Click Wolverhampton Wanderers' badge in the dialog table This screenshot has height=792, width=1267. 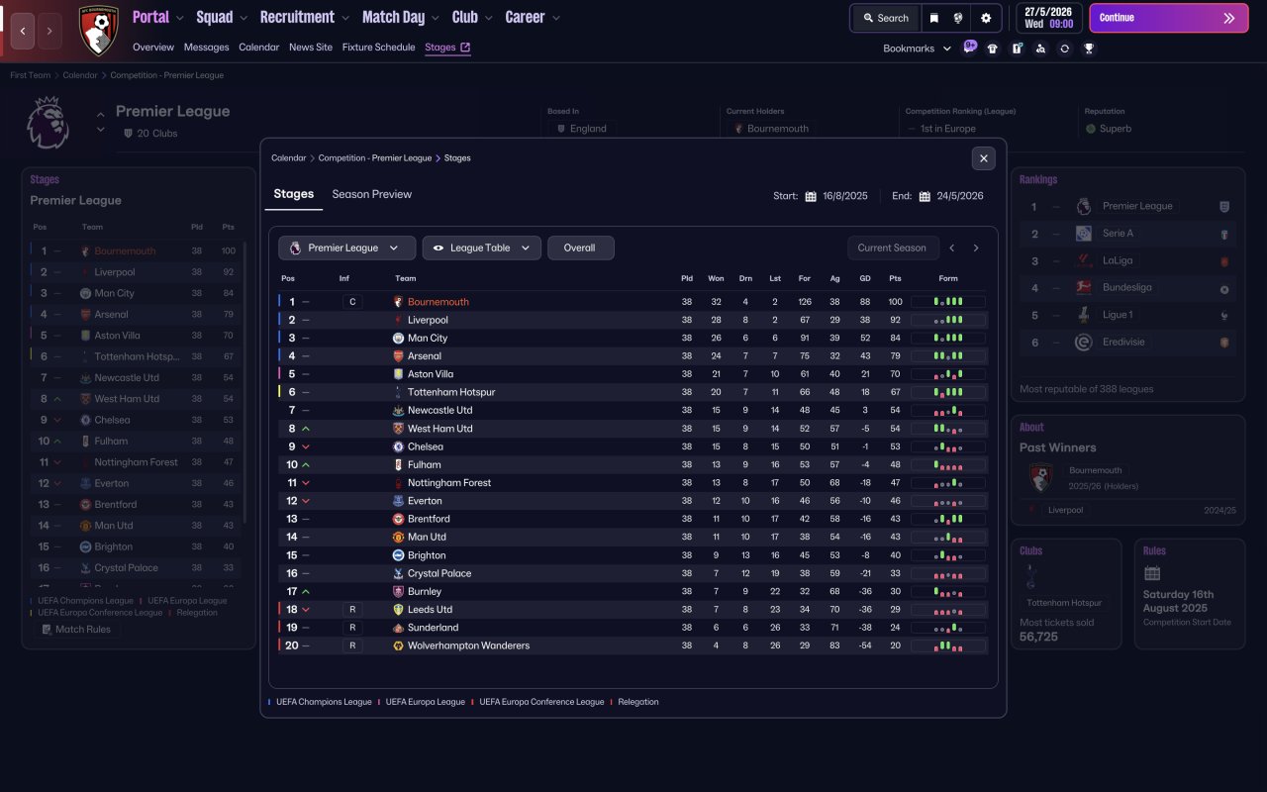point(399,645)
